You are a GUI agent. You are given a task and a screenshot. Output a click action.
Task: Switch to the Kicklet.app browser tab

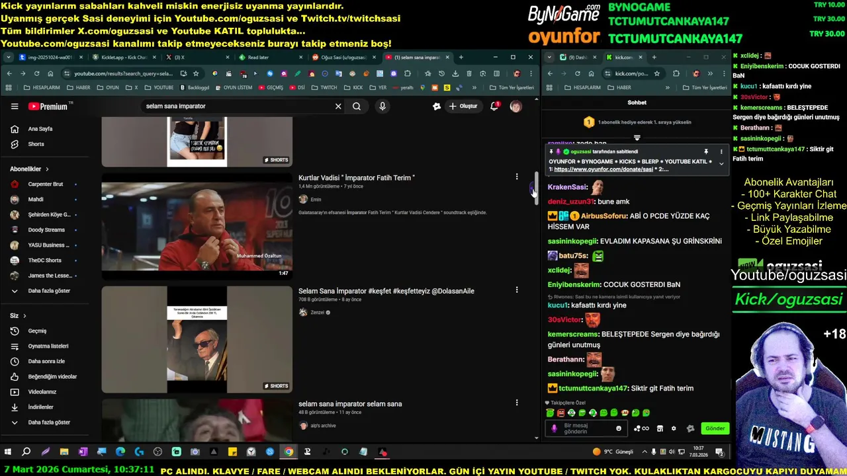[x=124, y=58]
